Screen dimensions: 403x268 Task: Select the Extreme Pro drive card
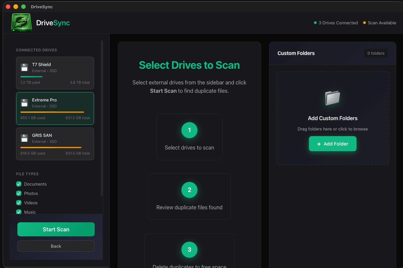point(55,108)
